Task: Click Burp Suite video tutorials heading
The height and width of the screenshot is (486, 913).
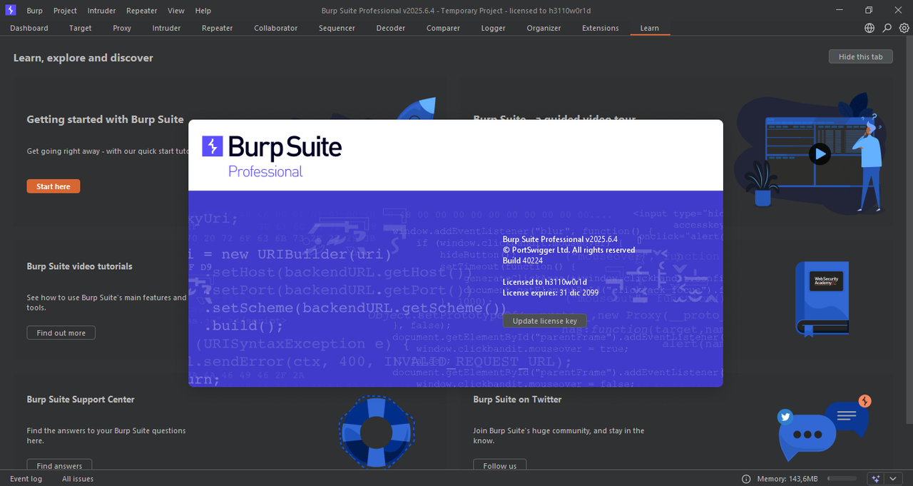Action: [79, 266]
